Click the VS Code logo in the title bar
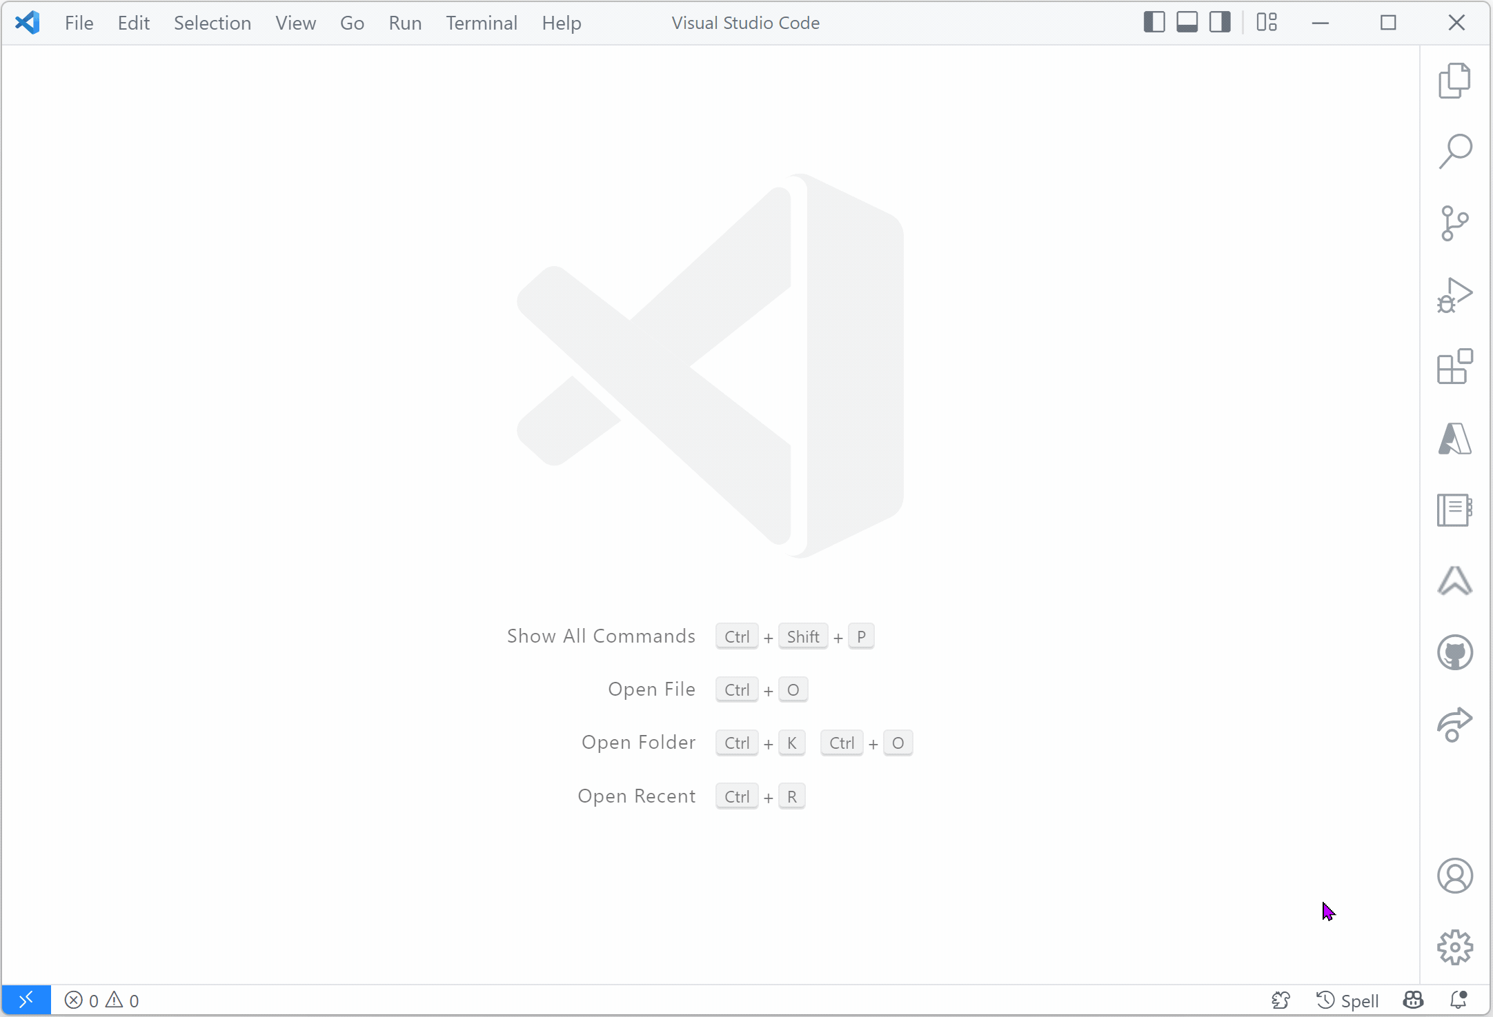The height and width of the screenshot is (1017, 1493). pos(27,23)
